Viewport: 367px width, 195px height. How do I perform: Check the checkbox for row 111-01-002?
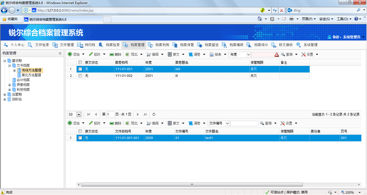[x=80, y=76]
